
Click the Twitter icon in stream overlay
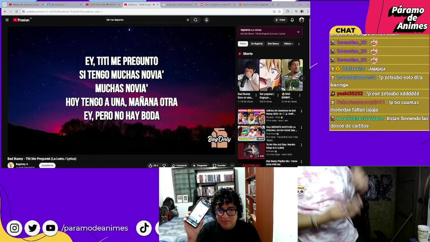(x=33, y=228)
